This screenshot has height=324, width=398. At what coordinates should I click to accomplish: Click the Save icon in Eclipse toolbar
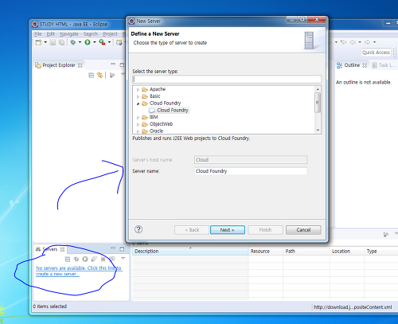(53, 42)
